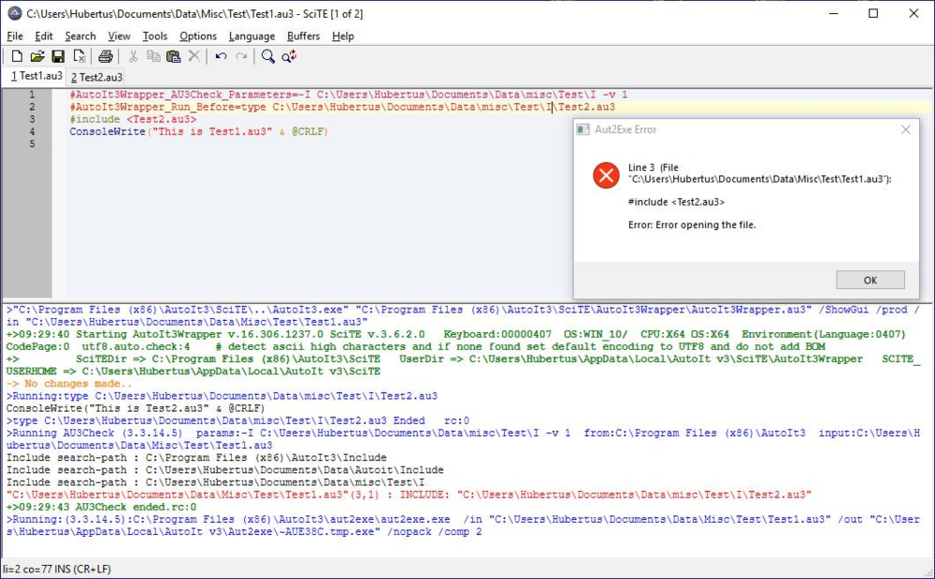Click line number 4 in the editor margin

click(x=32, y=132)
